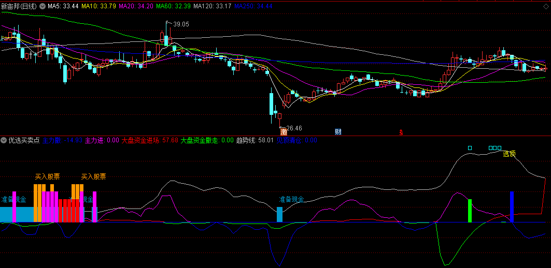Select the 大盘资金撤走: 0.00 value
The width and height of the screenshot is (551, 268).
coord(207,140)
